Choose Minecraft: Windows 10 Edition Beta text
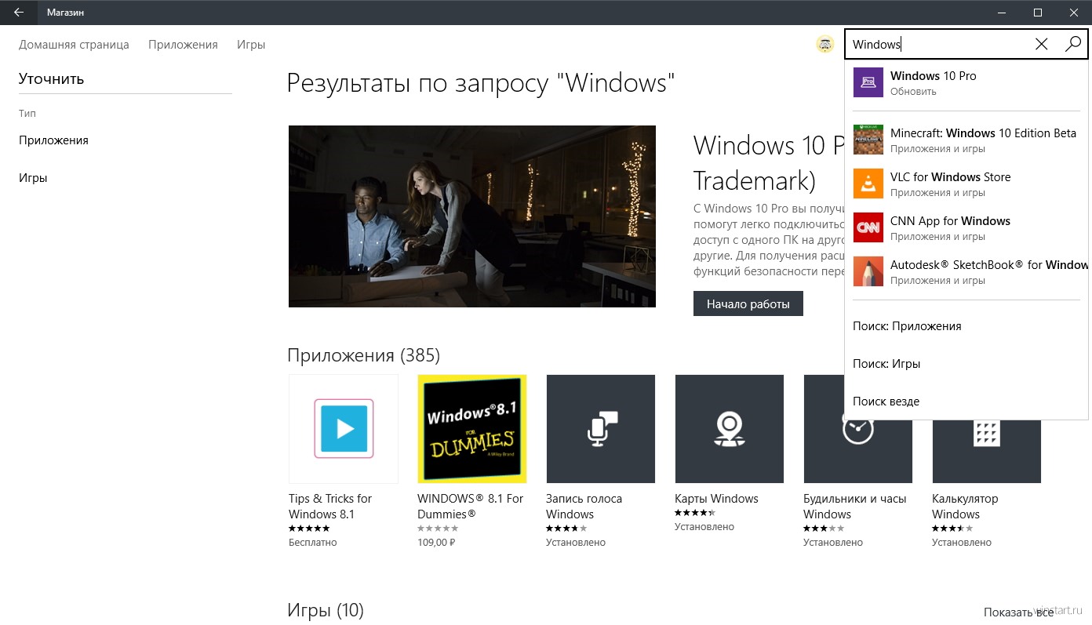 tap(983, 133)
